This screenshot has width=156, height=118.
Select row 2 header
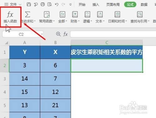(5, 66)
